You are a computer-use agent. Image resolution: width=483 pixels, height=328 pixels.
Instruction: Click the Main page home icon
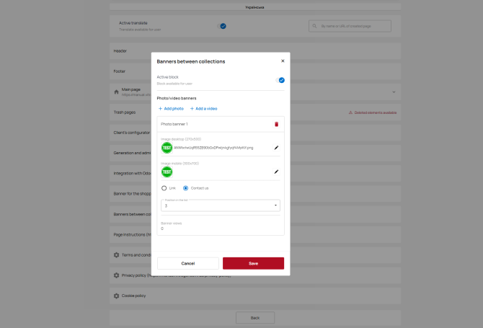(116, 92)
